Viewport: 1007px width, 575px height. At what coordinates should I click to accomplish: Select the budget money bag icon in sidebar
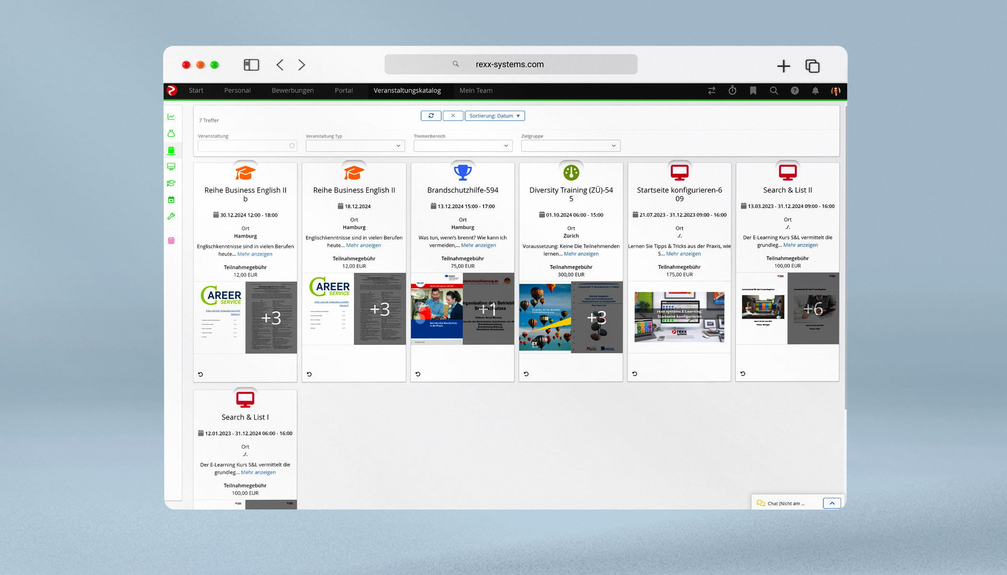171,133
